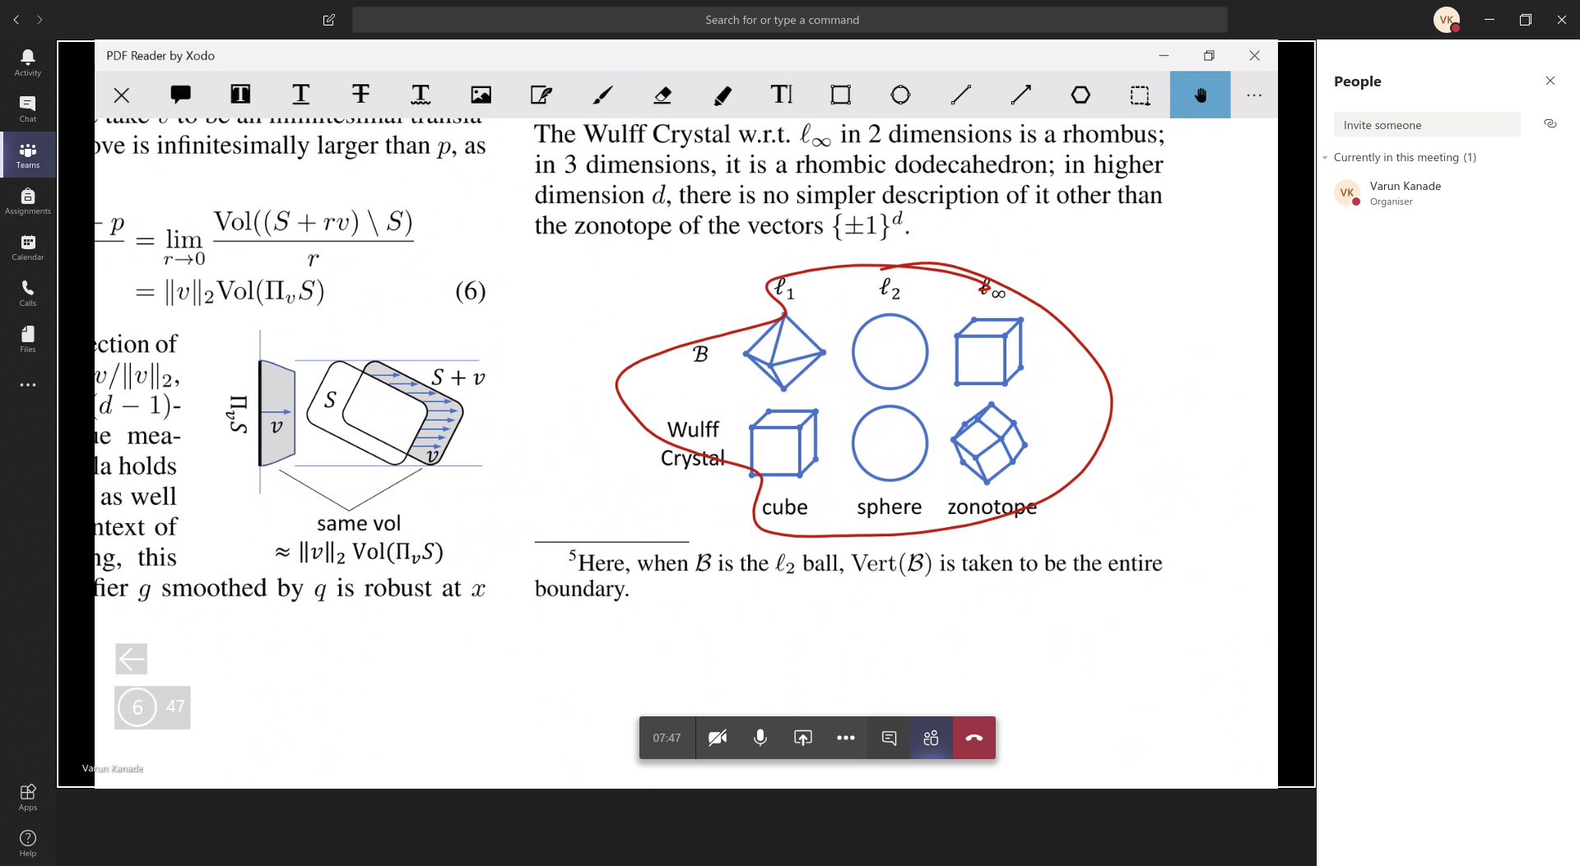Select the ellipse shape tool

(x=900, y=95)
